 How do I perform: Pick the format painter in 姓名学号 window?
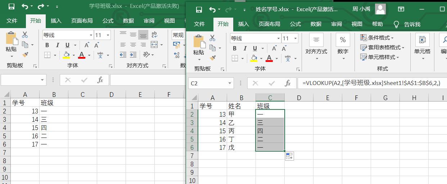point(212,58)
